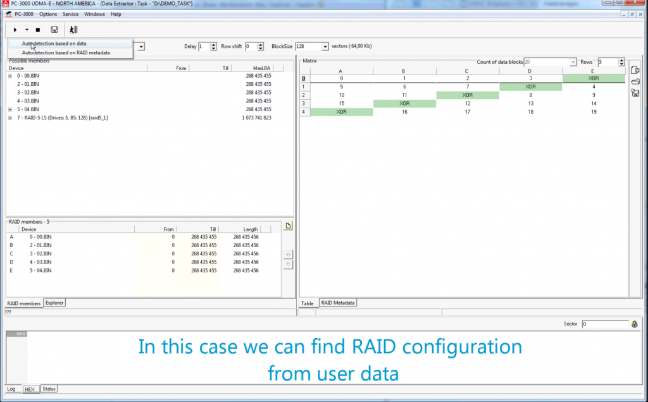Expand the 0 - 00.BIN device node
The image size is (648, 402).
[x=10, y=76]
